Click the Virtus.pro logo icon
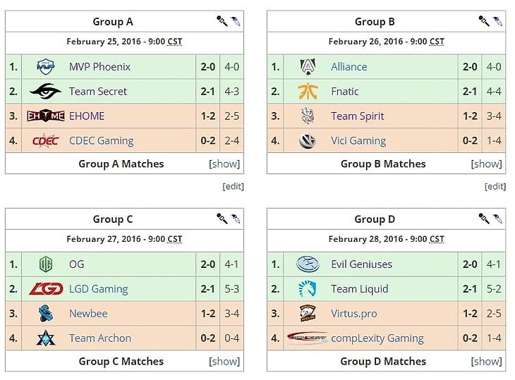The width and height of the screenshot is (515, 380). click(308, 314)
